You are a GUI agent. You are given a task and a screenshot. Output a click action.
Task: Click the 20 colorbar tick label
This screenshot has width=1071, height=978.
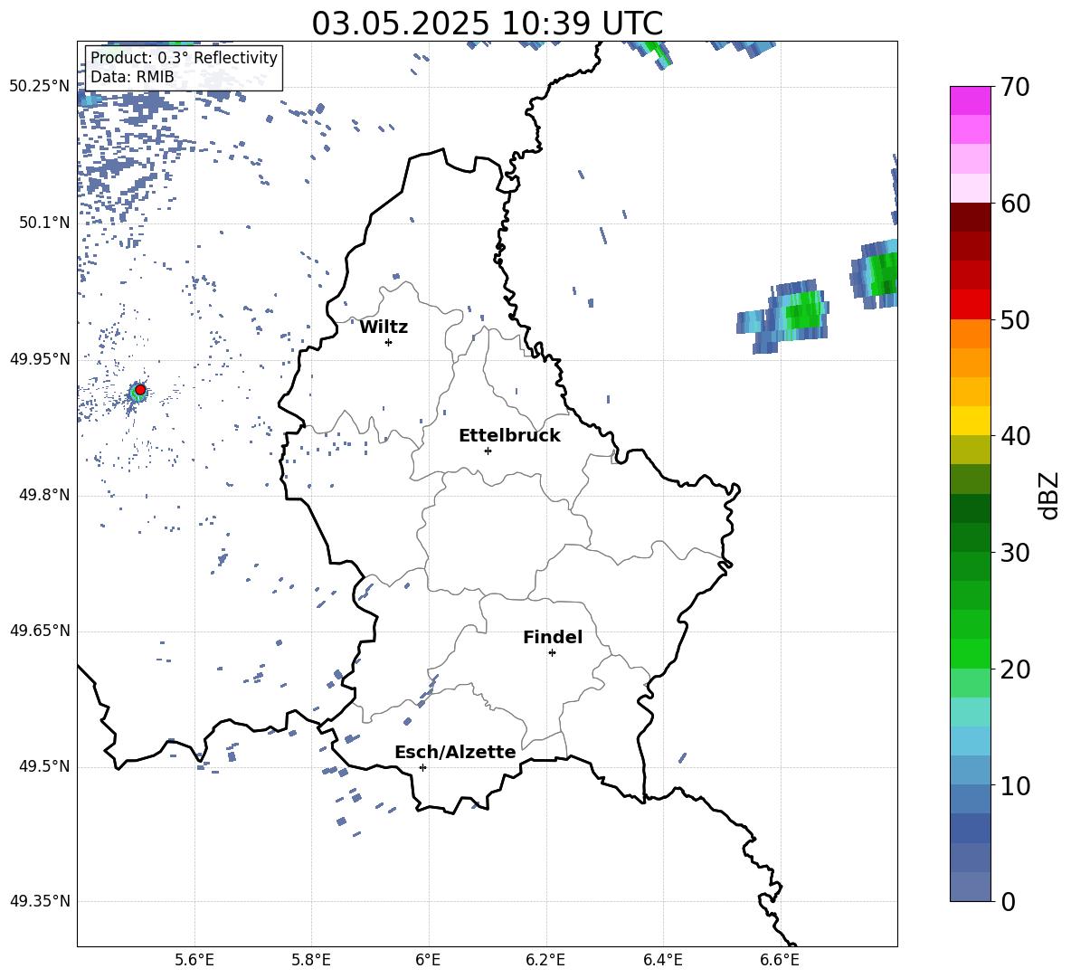(x=1015, y=669)
